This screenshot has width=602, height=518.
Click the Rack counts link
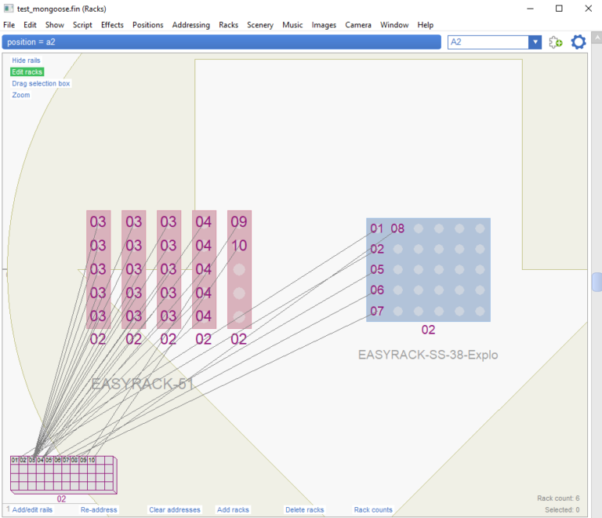click(x=373, y=510)
